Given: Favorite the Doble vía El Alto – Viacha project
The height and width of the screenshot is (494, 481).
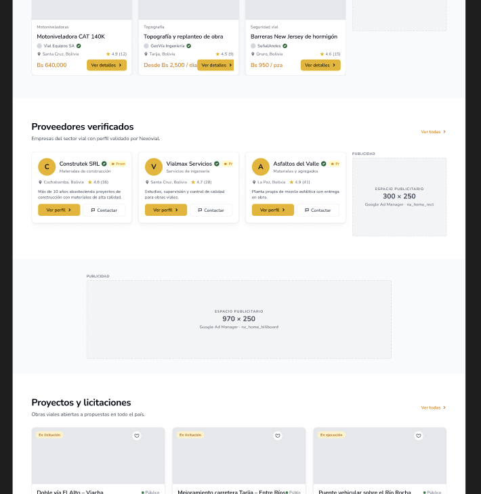Looking at the screenshot, I should coord(137,436).
